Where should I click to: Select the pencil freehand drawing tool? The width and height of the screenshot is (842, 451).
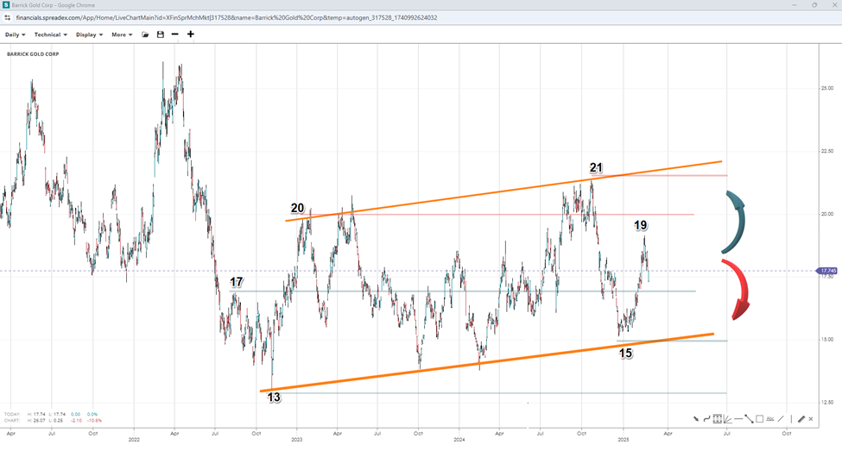801,419
